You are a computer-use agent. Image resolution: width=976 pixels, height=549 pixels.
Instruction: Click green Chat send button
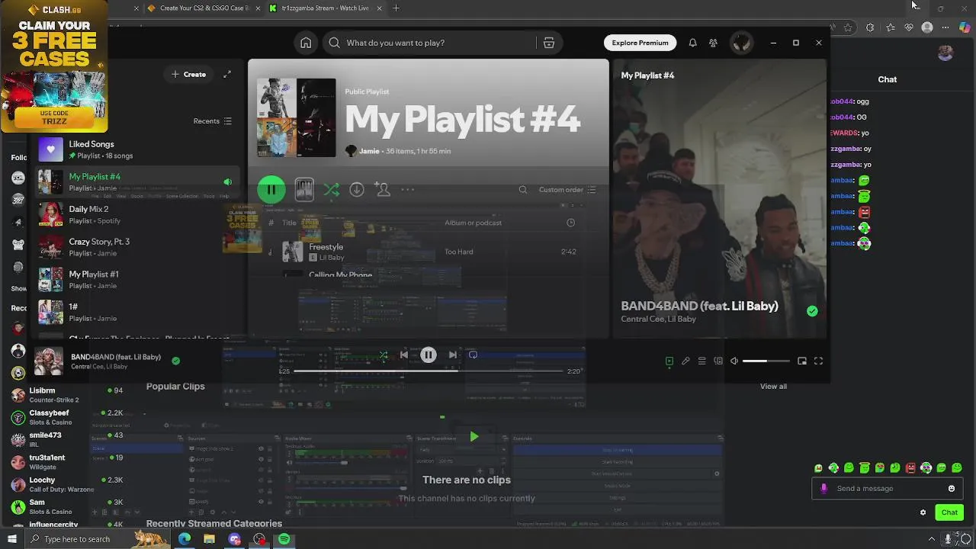(949, 512)
